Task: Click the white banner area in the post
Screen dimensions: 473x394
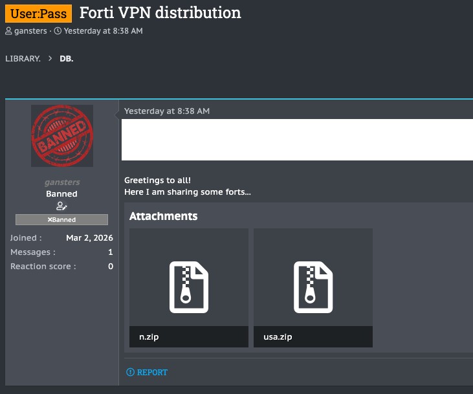Action: click(297, 139)
